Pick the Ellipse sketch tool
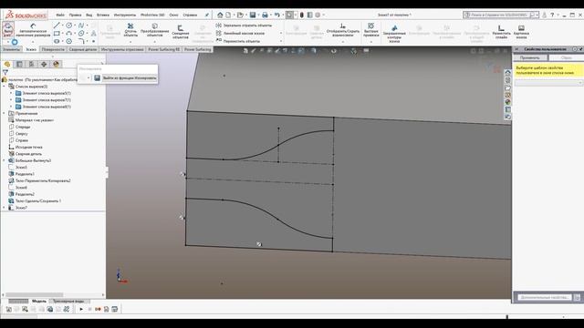This screenshot has width=584, height=328. (81, 34)
